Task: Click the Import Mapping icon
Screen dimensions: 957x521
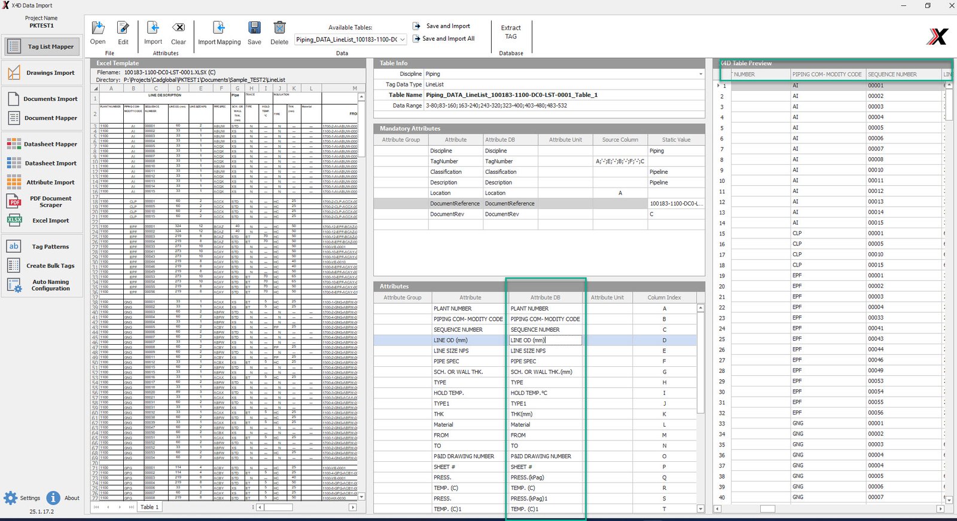Action: pyautogui.click(x=219, y=29)
